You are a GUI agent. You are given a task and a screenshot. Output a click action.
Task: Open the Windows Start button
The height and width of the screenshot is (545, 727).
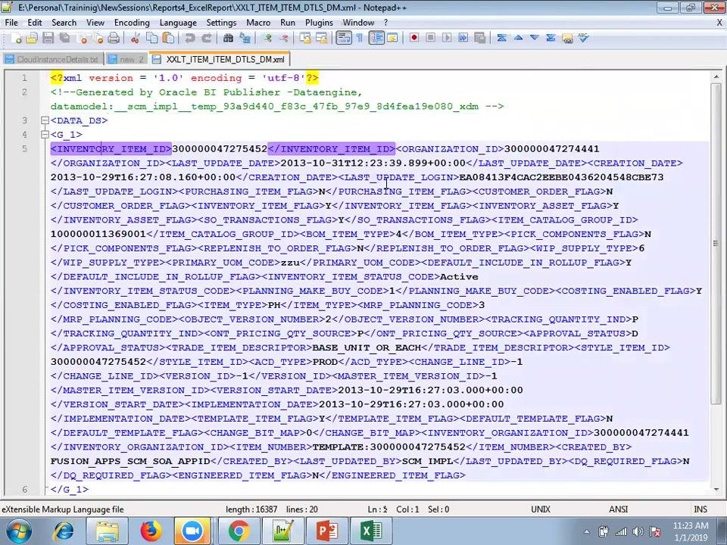(19, 531)
